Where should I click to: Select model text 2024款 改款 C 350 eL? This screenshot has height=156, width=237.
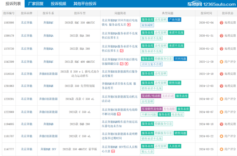(80, 99)
